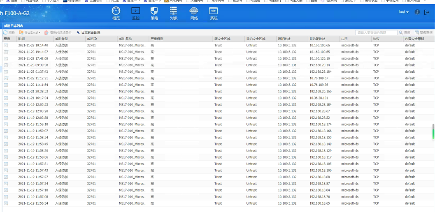Click the green vertical scrollbar handle
The height and width of the screenshot is (212, 435).
tap(433, 132)
